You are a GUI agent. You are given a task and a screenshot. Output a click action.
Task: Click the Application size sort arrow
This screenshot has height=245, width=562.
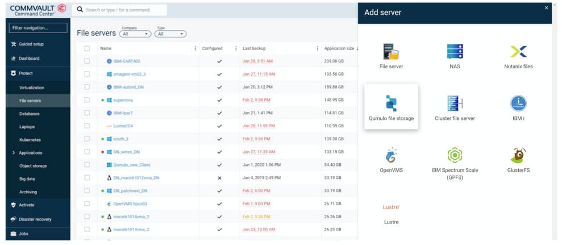click(x=357, y=48)
